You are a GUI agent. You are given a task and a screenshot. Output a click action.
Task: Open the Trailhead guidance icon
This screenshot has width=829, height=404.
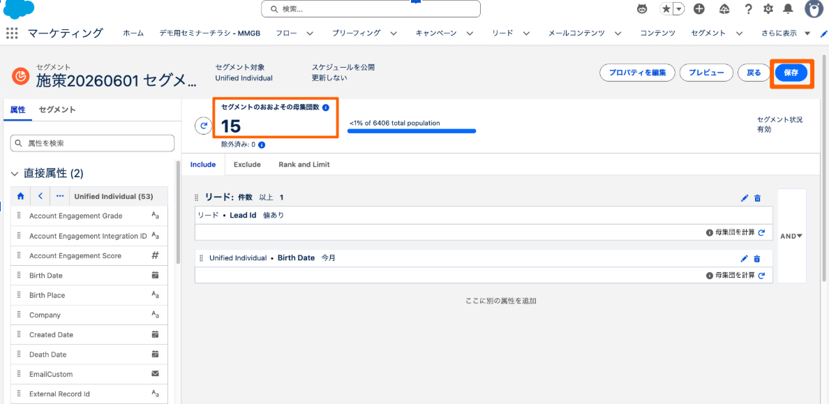tap(725, 9)
